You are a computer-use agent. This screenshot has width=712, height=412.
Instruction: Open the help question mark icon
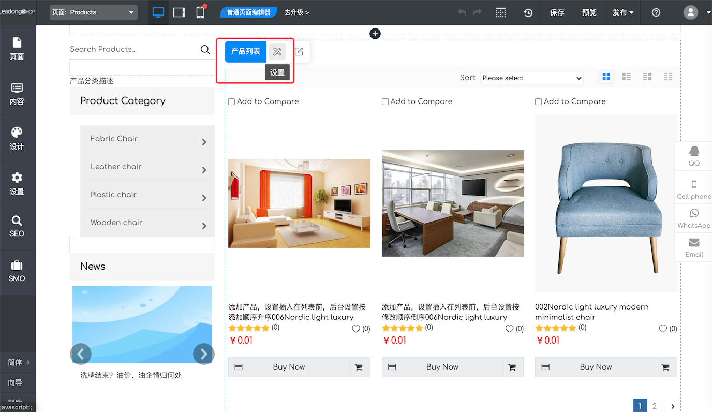656,12
